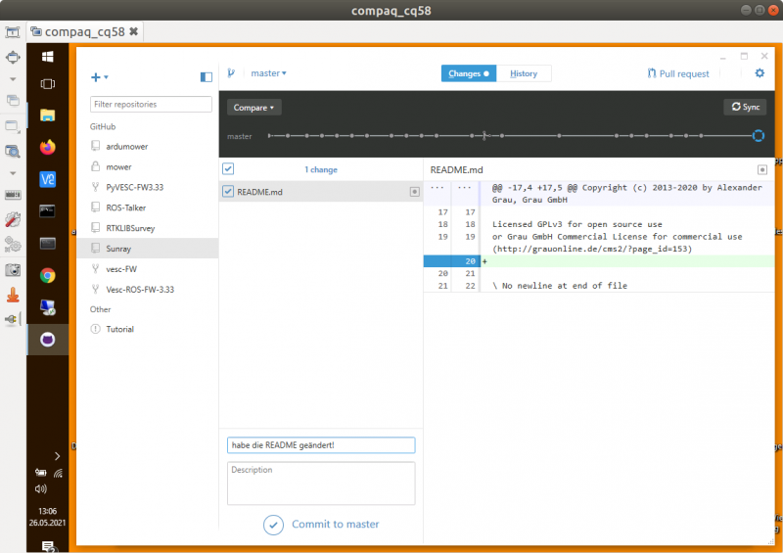Uncheck the README.md file checkbox

point(228,191)
